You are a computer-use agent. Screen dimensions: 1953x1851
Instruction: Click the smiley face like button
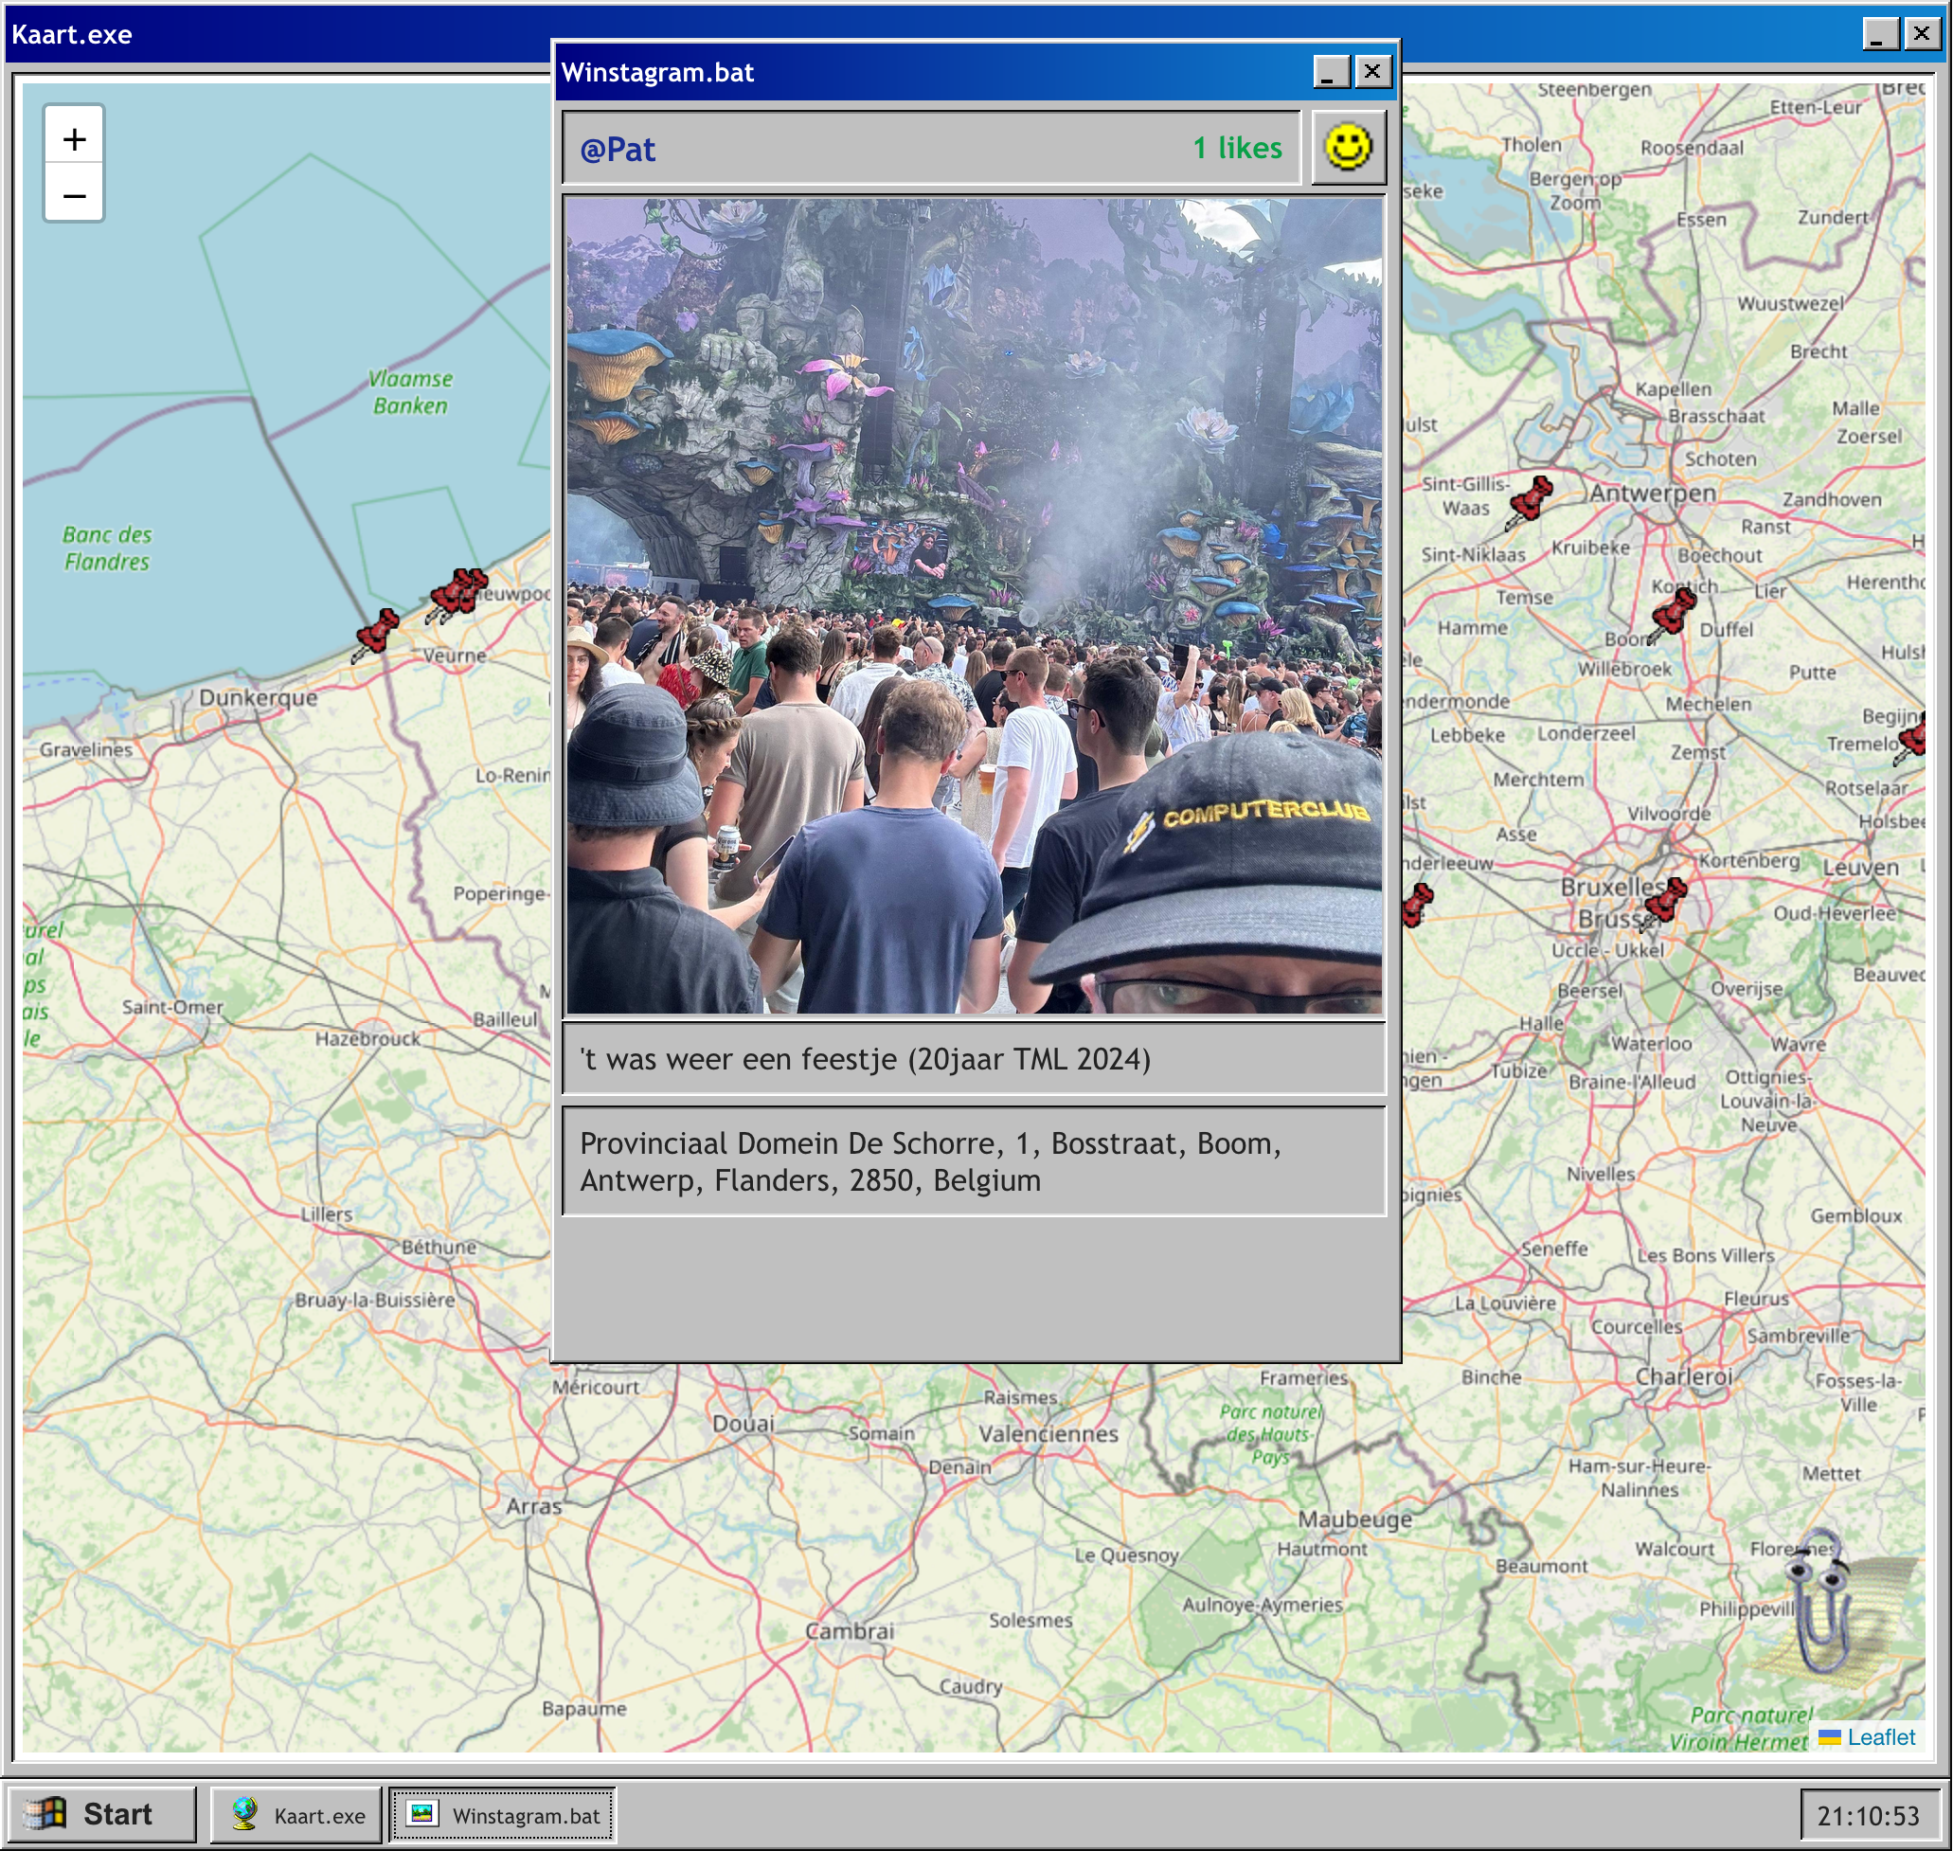click(x=1348, y=148)
